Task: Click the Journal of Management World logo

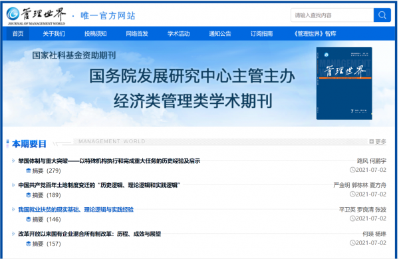Action: [36, 16]
